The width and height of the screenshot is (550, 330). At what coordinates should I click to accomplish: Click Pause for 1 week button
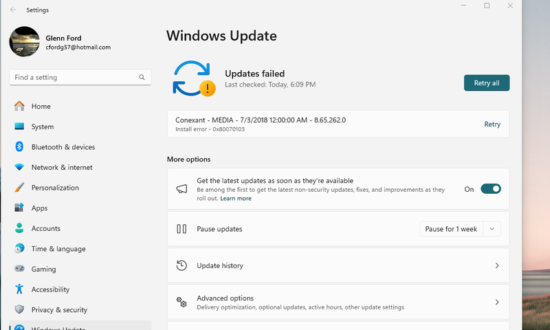pos(451,229)
